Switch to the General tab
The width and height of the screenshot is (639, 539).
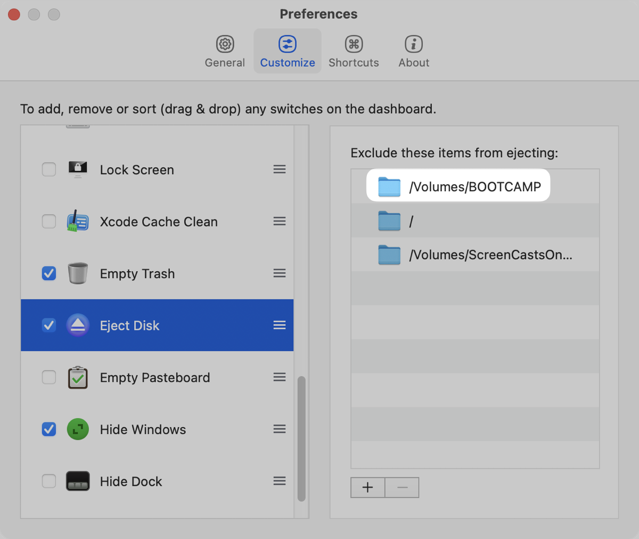225,52
